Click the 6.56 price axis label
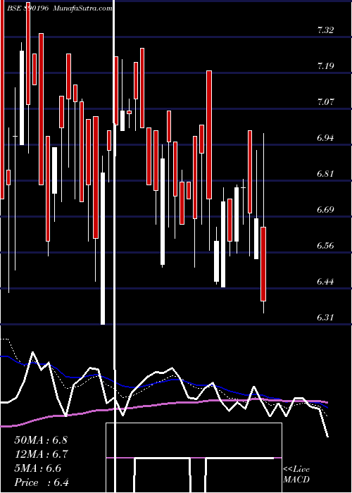Viewport: 352px width, 493px height. click(325, 245)
